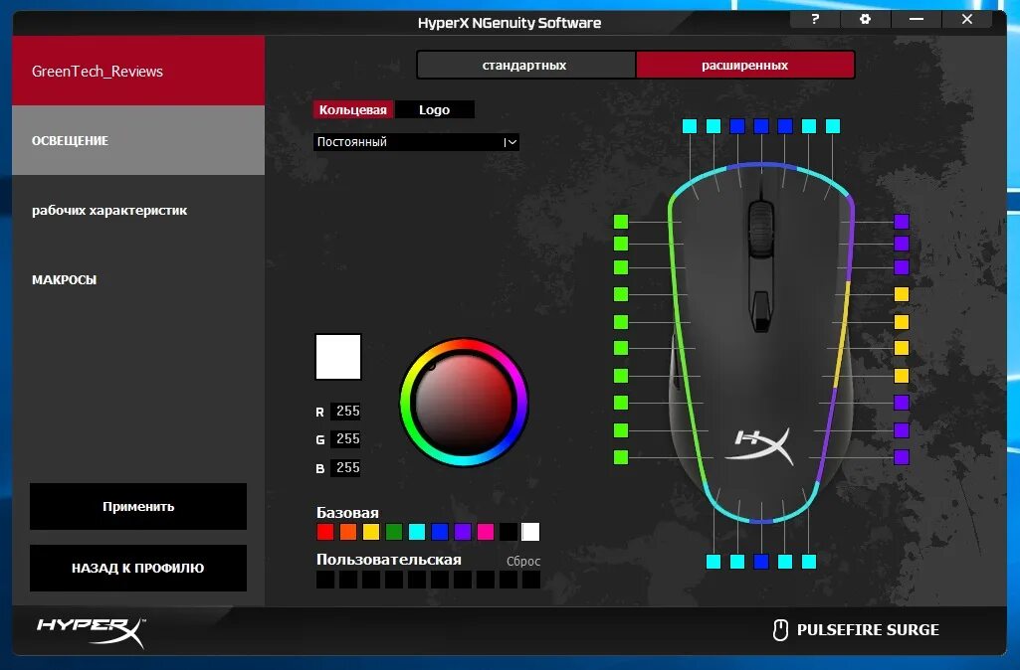The image size is (1020, 670).
Task: Pick the magenta base color swatch
Action: coord(486,532)
